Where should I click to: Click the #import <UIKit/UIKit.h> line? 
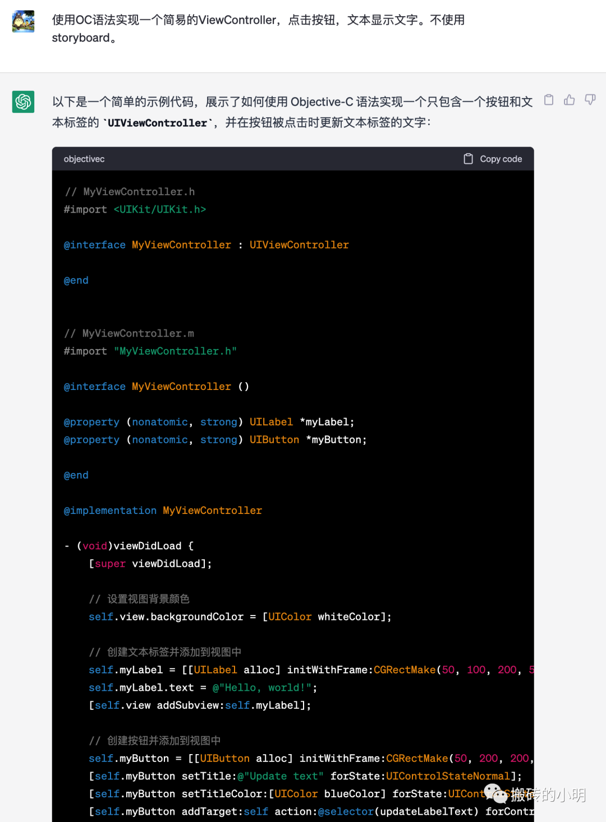click(135, 209)
